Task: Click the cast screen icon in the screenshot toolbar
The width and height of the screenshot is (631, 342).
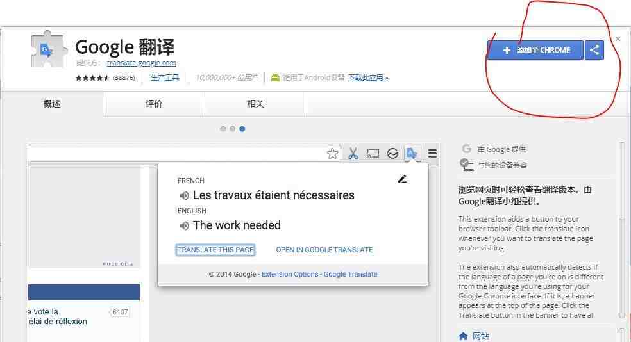Action: [373, 154]
